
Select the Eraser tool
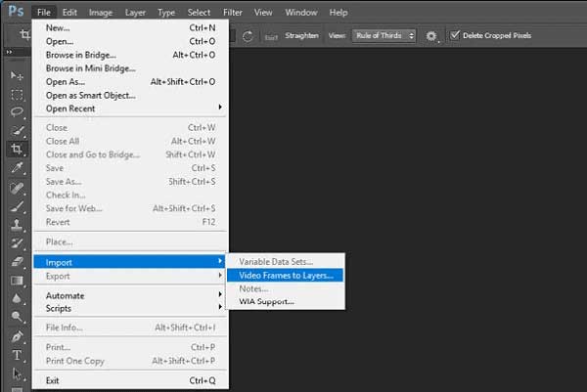coord(17,261)
